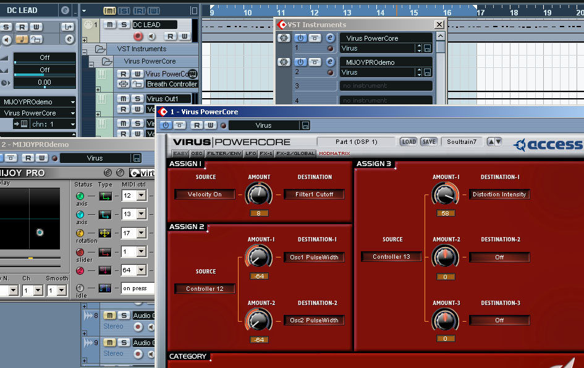Click Assign 2 source 'Controller 12'
This screenshot has width=584, height=368.
pyautogui.click(x=205, y=289)
